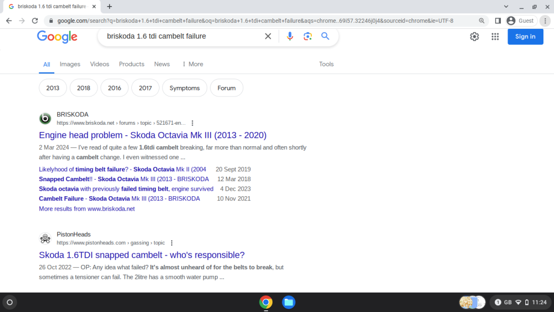
Task: Switch to the Images tab
Action: click(70, 64)
